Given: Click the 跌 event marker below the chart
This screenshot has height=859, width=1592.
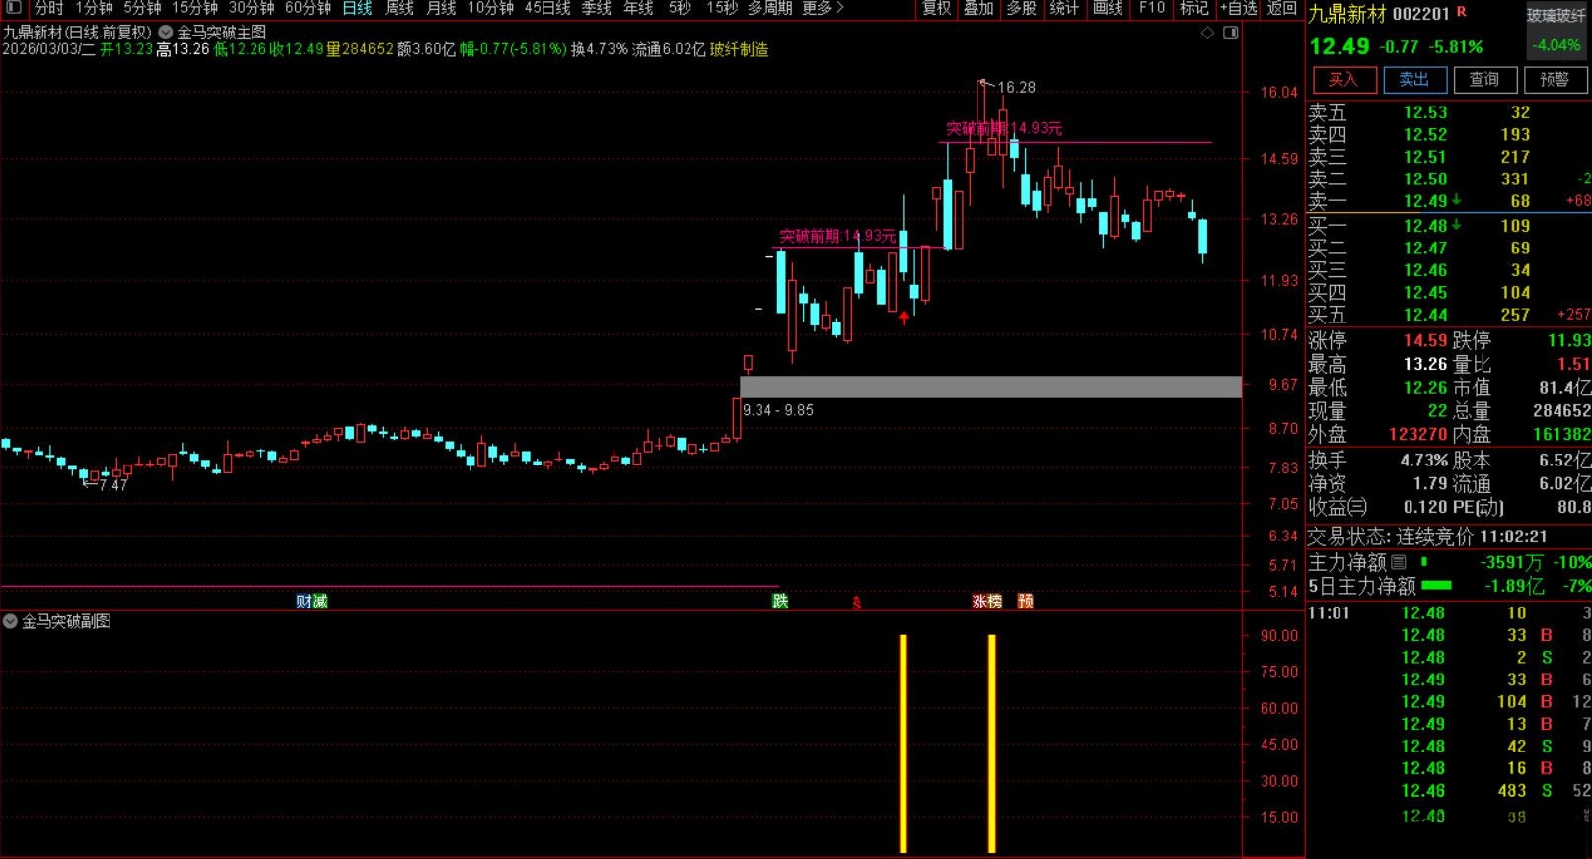Looking at the screenshot, I should click(x=780, y=601).
